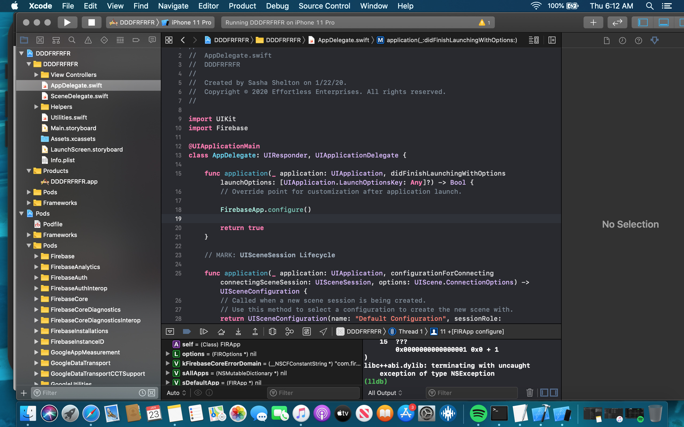Add editor on right

point(552,40)
